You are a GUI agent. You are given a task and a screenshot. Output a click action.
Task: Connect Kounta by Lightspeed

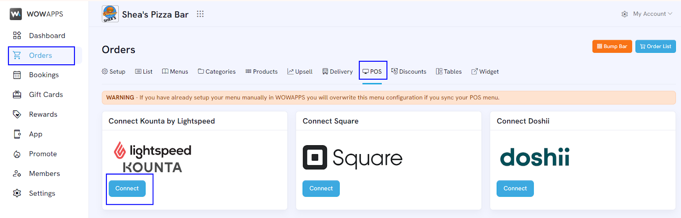coord(127,189)
